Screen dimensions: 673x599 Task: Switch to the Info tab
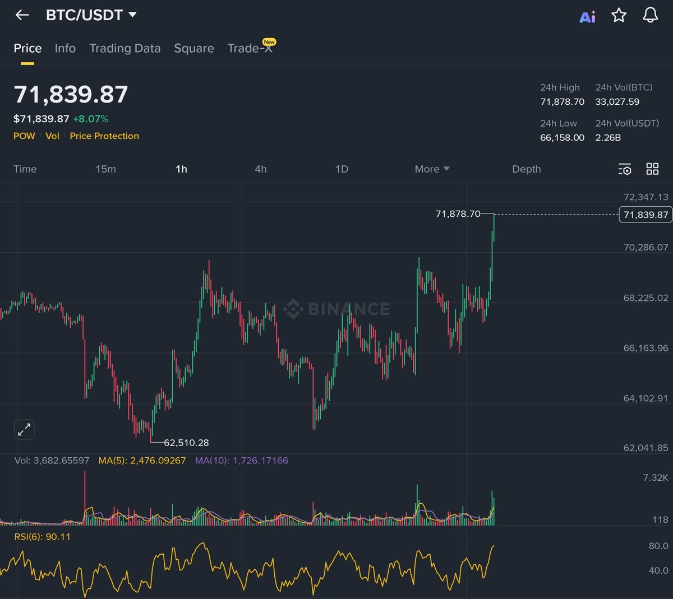pos(65,48)
